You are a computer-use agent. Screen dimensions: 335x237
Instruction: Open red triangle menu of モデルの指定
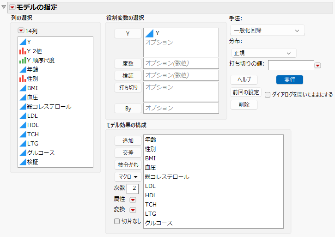pos(12,7)
